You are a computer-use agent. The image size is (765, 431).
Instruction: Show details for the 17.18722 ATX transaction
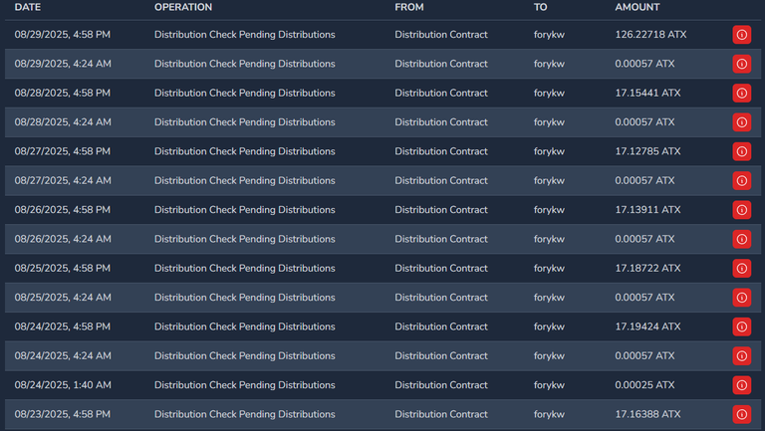click(x=741, y=268)
